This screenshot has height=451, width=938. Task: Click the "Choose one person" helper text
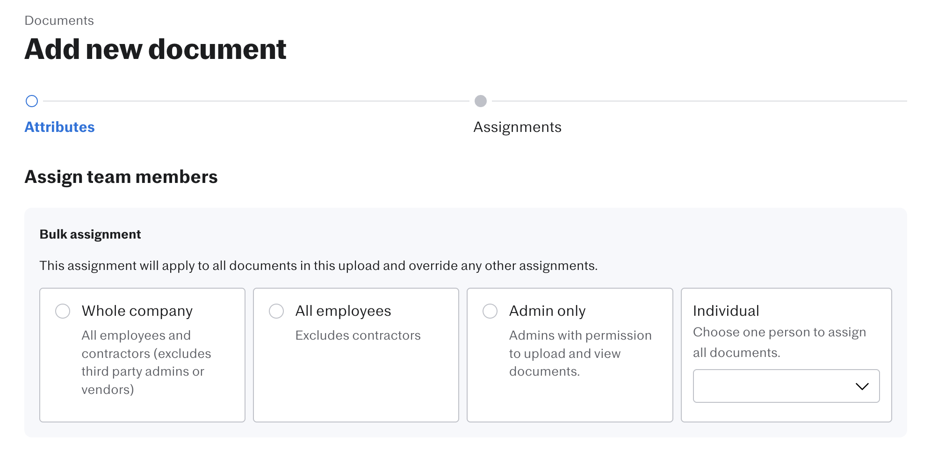point(779,342)
